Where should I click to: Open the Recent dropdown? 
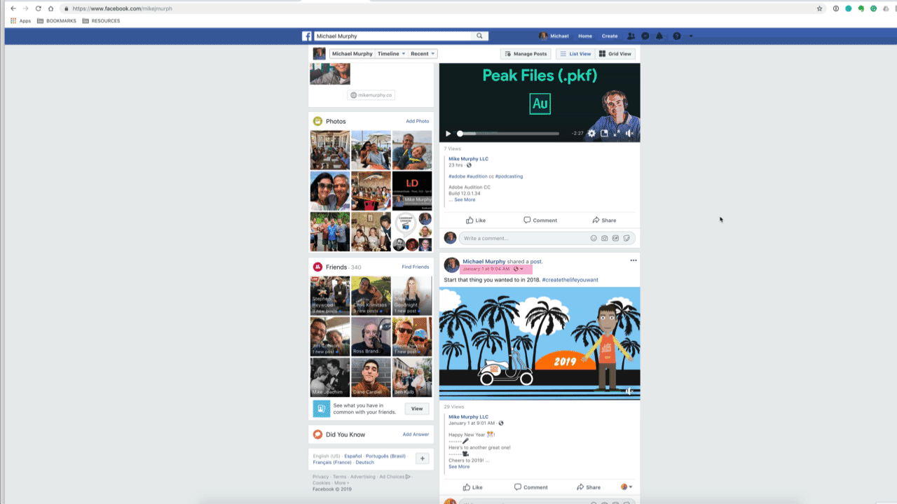coord(423,54)
